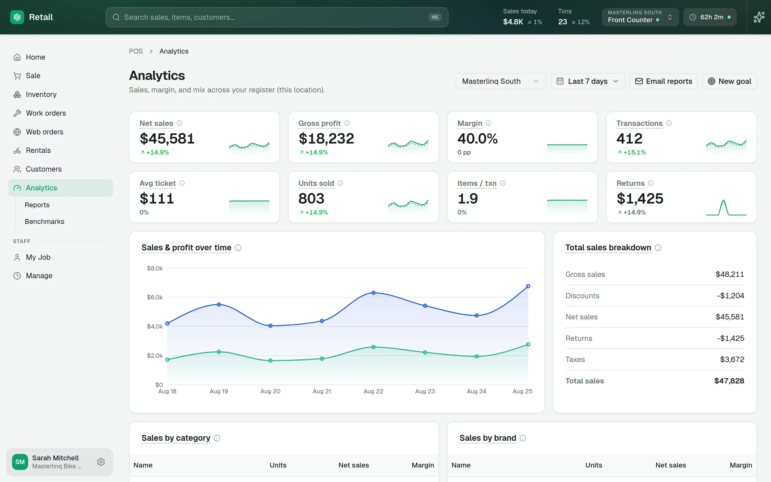Show info icon beside Transactions
Image resolution: width=771 pixels, height=482 pixels.
coord(669,123)
